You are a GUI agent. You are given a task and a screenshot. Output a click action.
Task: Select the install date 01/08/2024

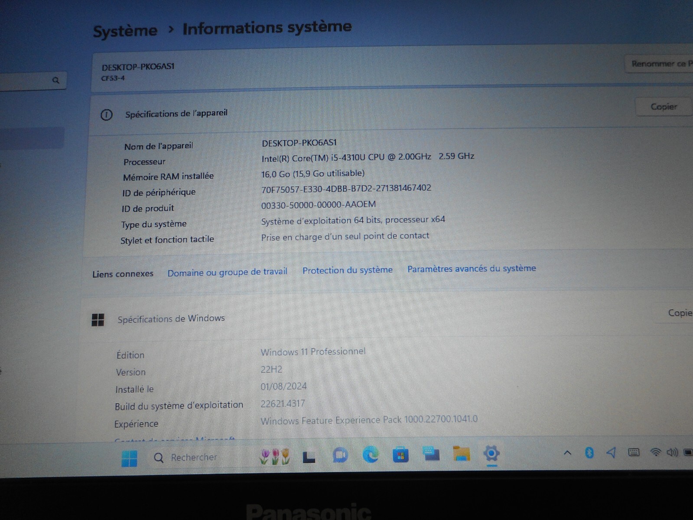tap(283, 386)
